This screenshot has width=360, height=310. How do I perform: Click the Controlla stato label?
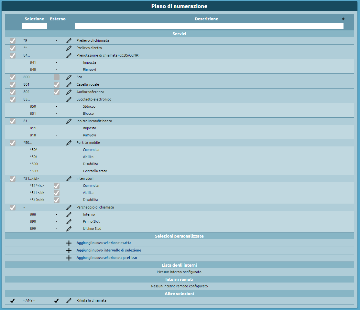(x=95, y=171)
